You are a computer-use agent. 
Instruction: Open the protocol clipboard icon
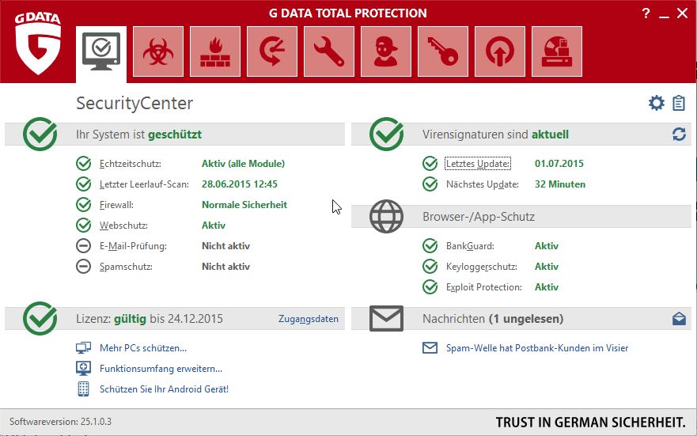(679, 103)
